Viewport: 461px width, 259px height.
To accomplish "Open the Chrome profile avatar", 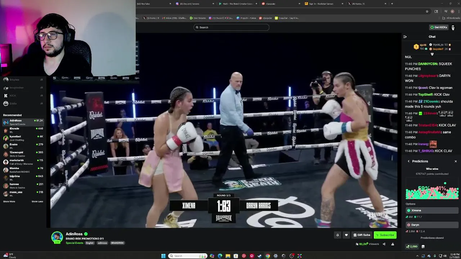I will tap(452, 11).
